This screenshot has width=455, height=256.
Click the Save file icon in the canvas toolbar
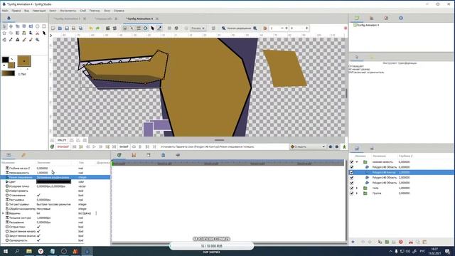tap(67, 28)
